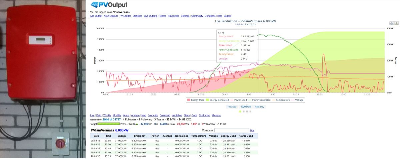Image resolution: width=400 pixels, height=159 pixels.
Task: Toggle Energy Generated series in legend
Action: tap(217, 100)
